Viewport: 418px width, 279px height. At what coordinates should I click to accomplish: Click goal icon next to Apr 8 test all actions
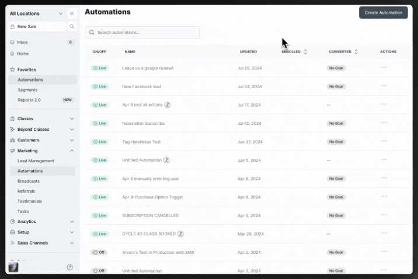[167, 104]
